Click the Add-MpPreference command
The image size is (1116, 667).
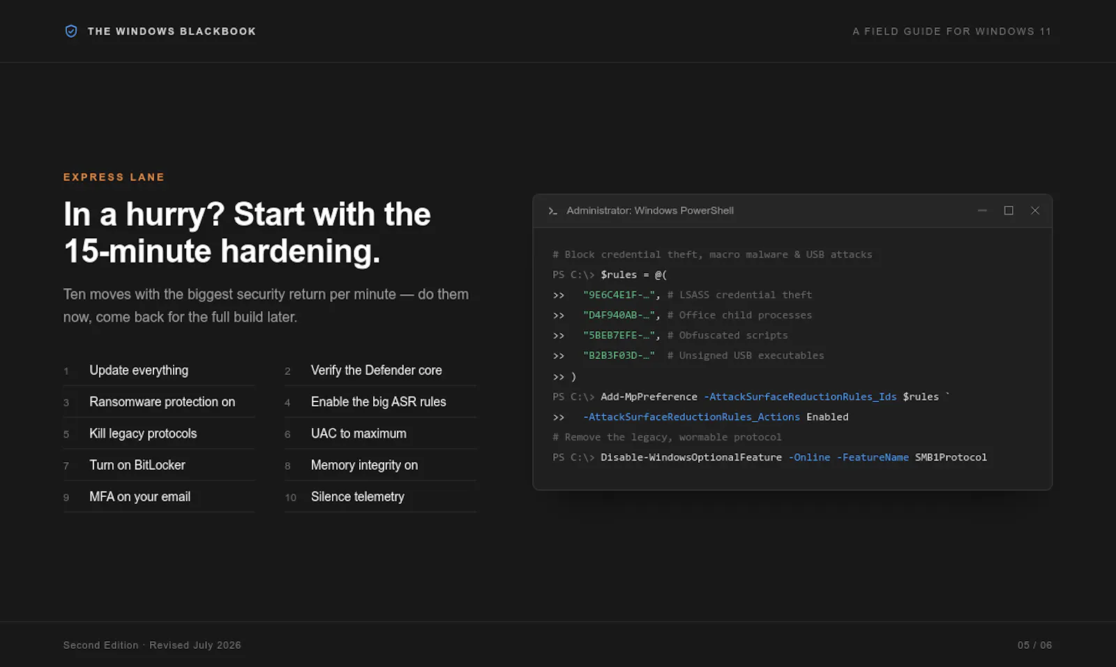649,397
